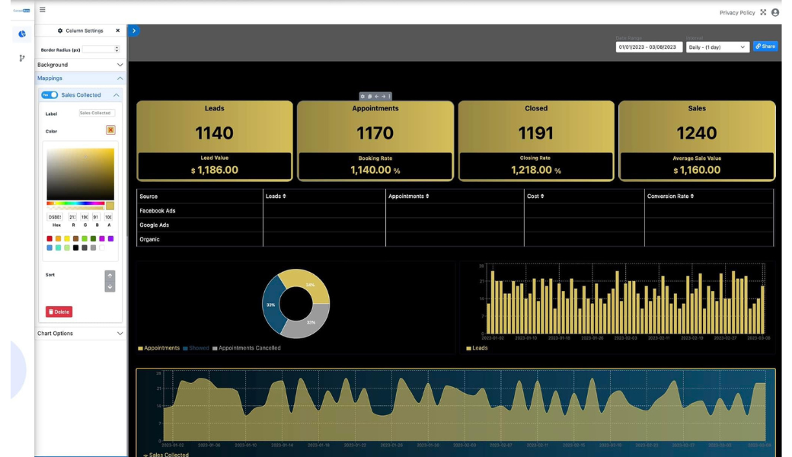Clear the color with the red X
This screenshot has width=792, height=457.
[x=110, y=130]
